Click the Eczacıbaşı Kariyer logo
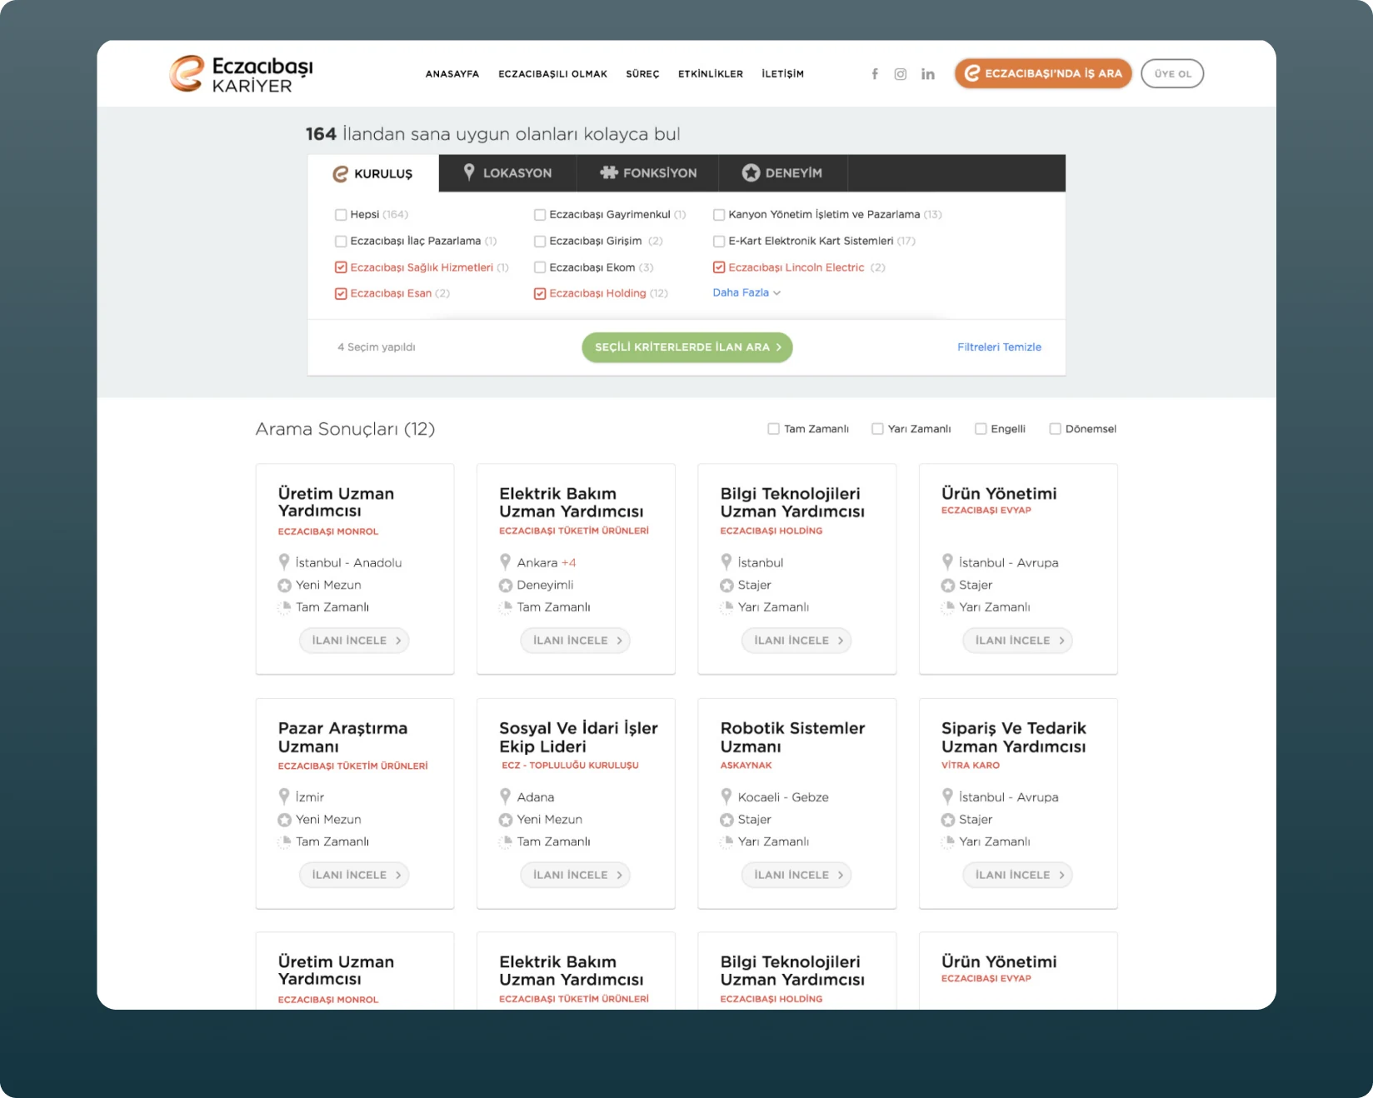 242,74
